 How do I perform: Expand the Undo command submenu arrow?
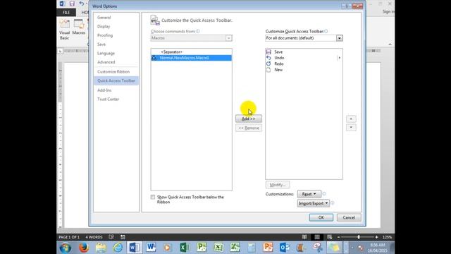(340, 58)
